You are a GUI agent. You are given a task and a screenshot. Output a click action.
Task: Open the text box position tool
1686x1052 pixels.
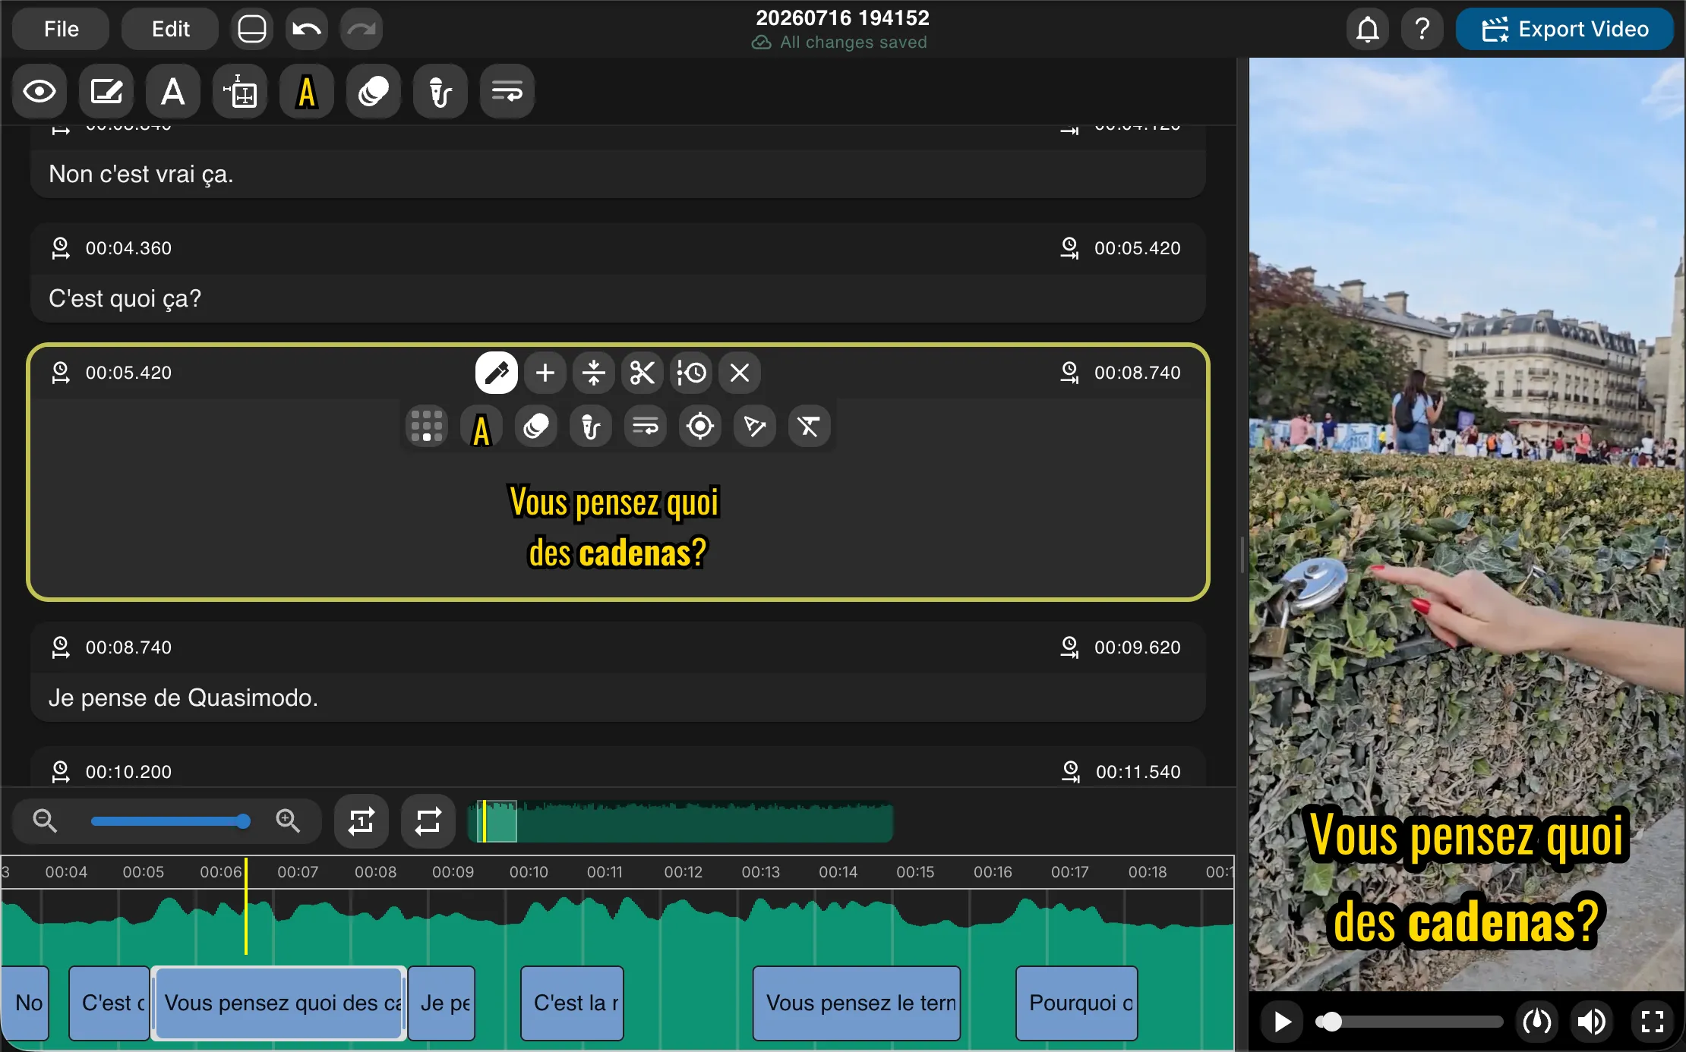point(240,92)
